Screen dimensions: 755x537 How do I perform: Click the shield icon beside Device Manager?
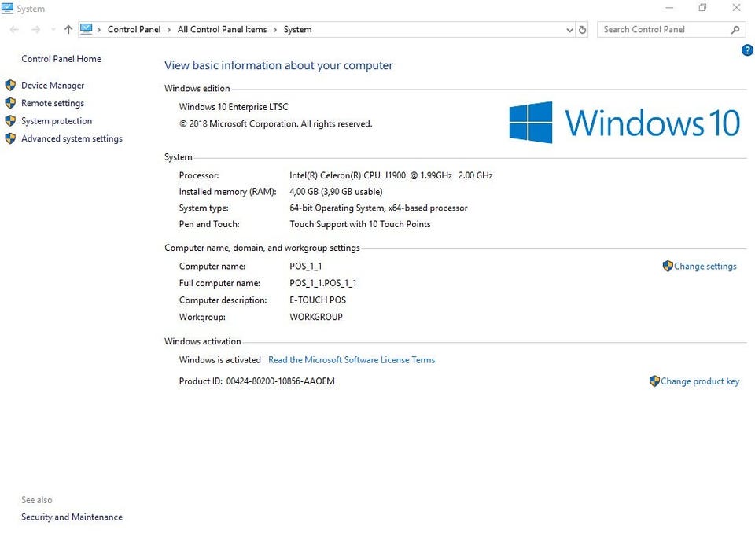[x=10, y=86]
